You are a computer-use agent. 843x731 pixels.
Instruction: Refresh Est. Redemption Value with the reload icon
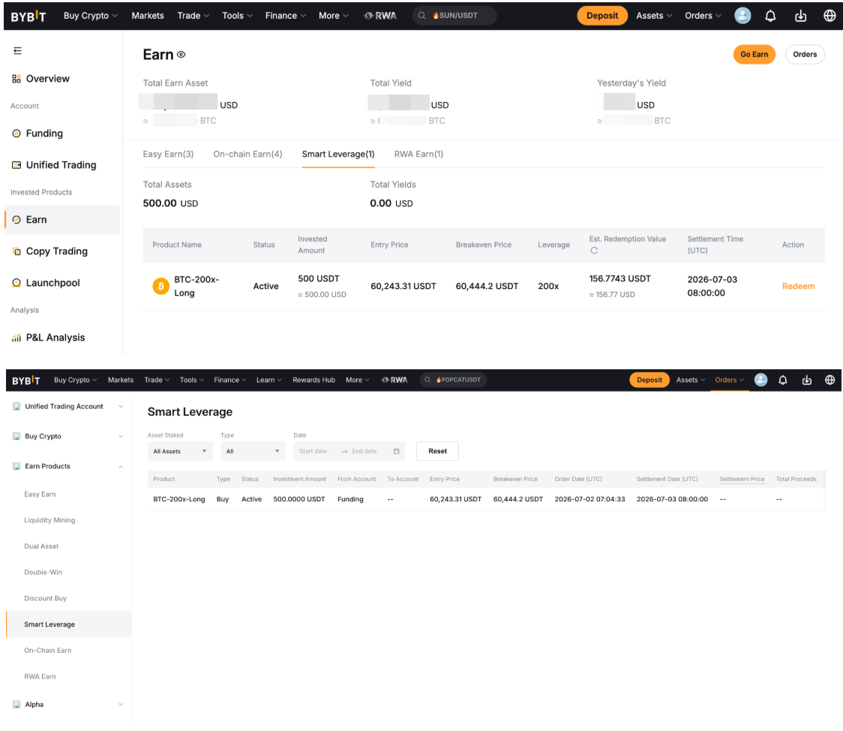593,251
